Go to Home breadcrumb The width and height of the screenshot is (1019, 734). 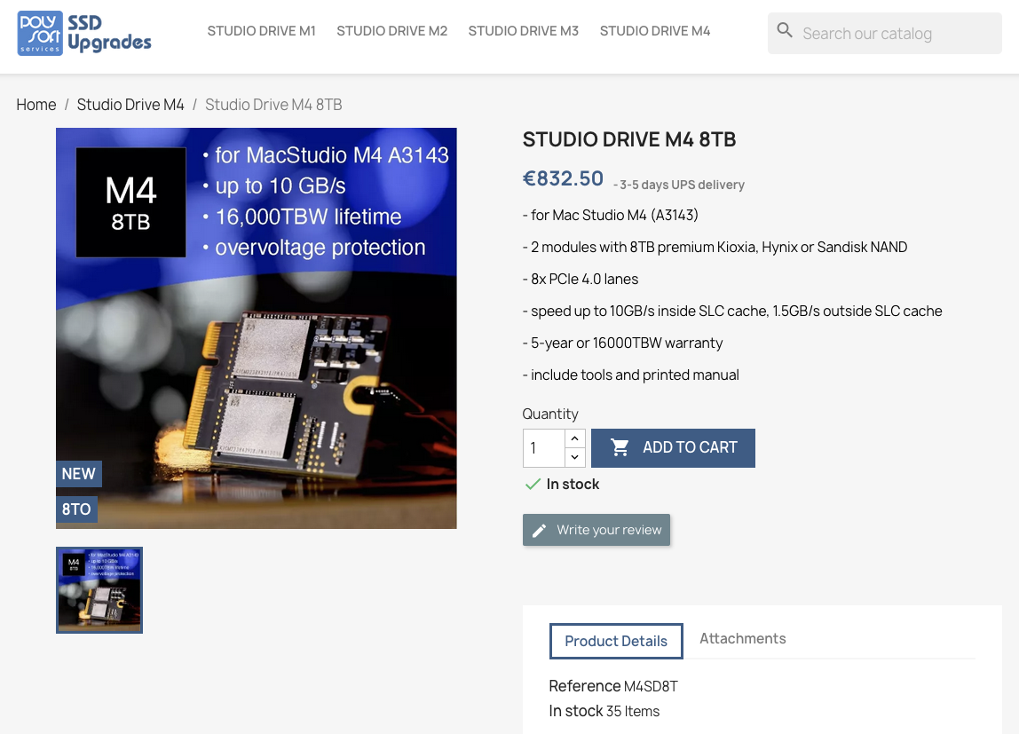pos(36,105)
